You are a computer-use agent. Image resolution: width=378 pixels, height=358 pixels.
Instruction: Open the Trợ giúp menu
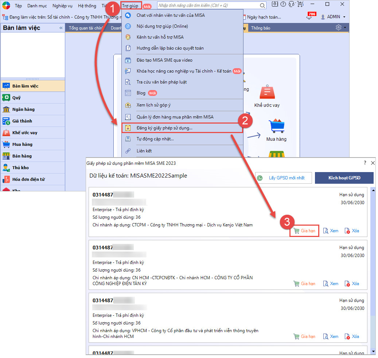coord(130,6)
